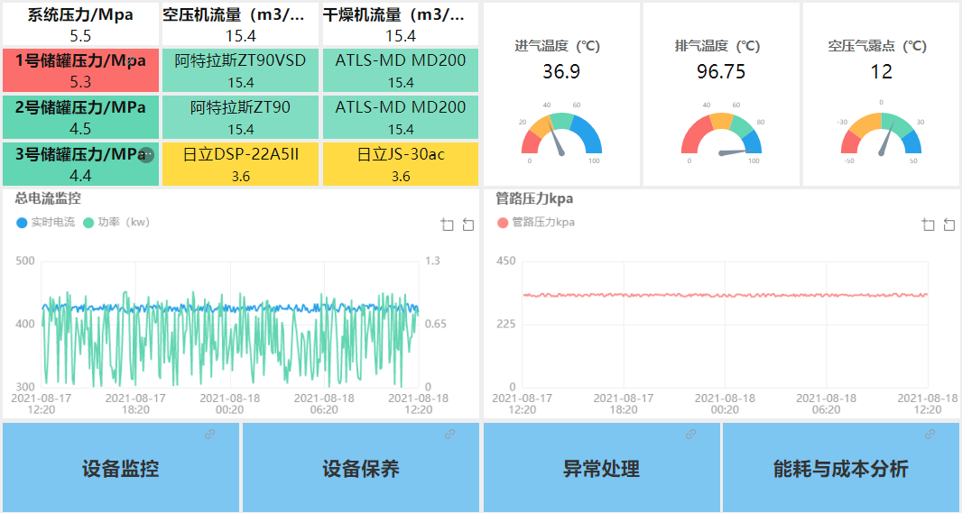
Task: Click the 干燥机流量 column header
Action: tap(401, 24)
